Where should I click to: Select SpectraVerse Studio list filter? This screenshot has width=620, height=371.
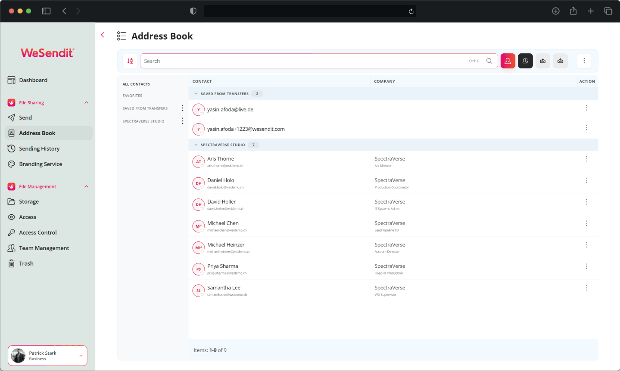click(143, 121)
